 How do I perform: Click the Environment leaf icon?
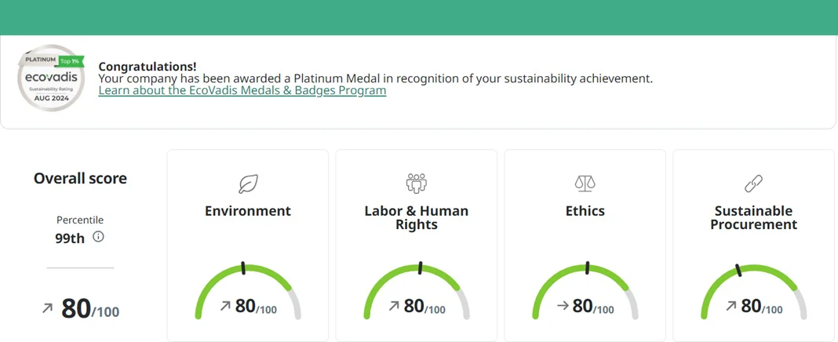248,184
